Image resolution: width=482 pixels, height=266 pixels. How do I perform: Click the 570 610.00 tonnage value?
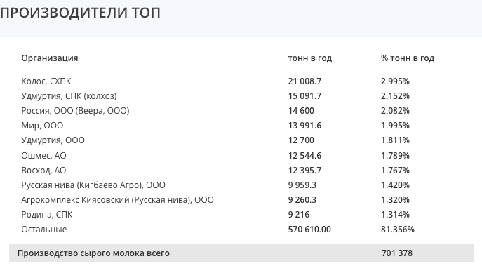pyautogui.click(x=309, y=230)
